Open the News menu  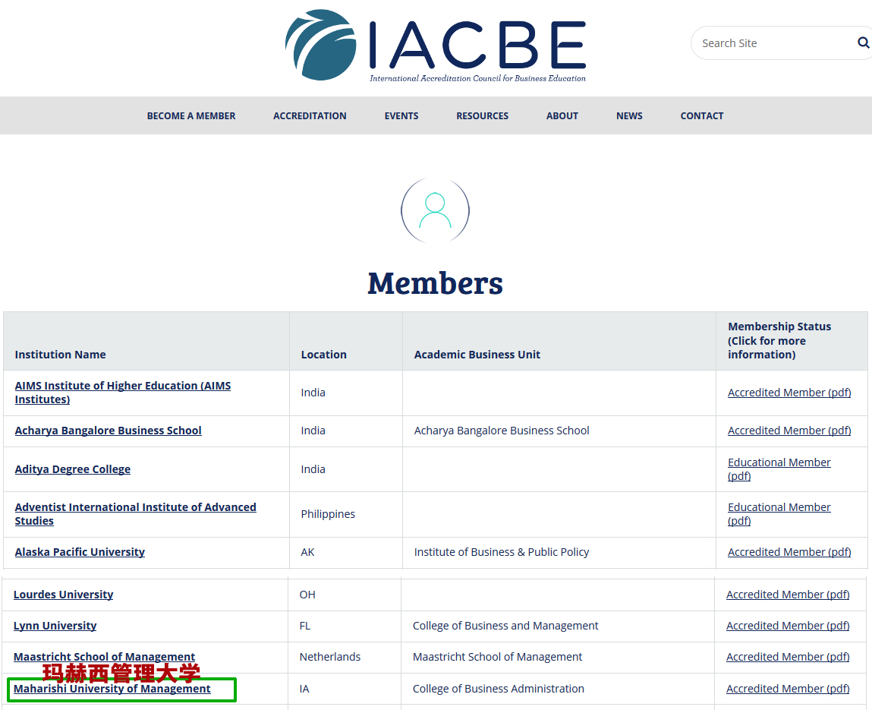point(630,115)
